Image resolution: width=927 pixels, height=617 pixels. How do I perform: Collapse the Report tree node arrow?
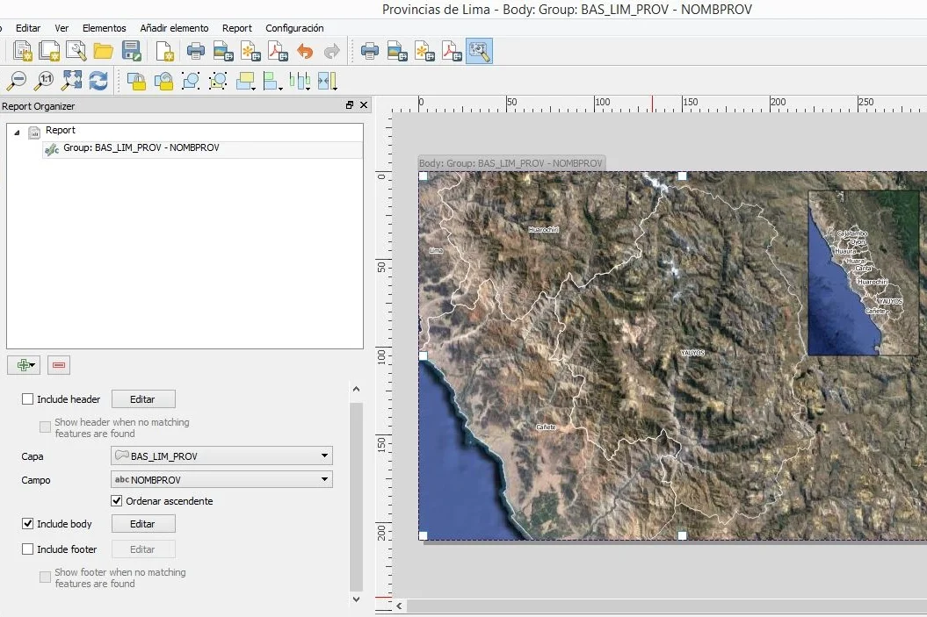click(x=17, y=133)
